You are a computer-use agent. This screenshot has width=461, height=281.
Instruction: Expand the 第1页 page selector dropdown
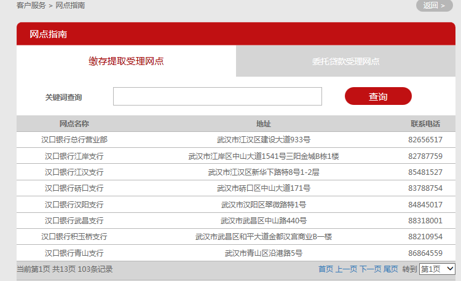(437, 269)
